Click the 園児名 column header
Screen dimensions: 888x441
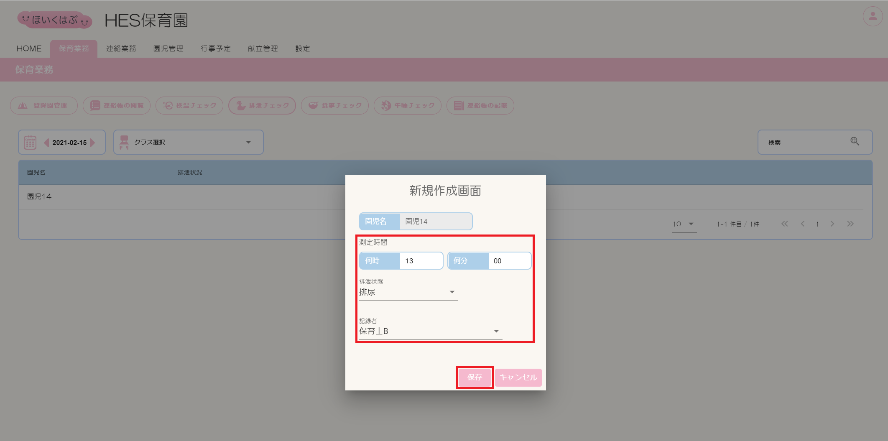point(36,172)
